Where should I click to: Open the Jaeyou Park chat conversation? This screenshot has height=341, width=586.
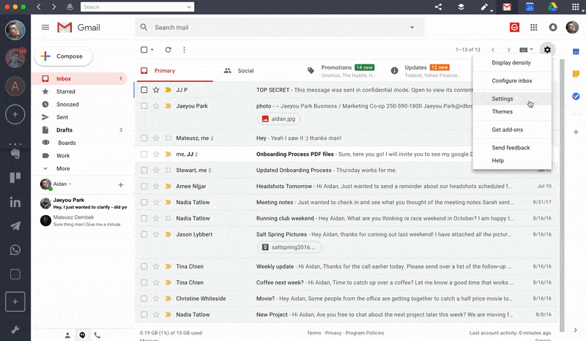(x=83, y=203)
